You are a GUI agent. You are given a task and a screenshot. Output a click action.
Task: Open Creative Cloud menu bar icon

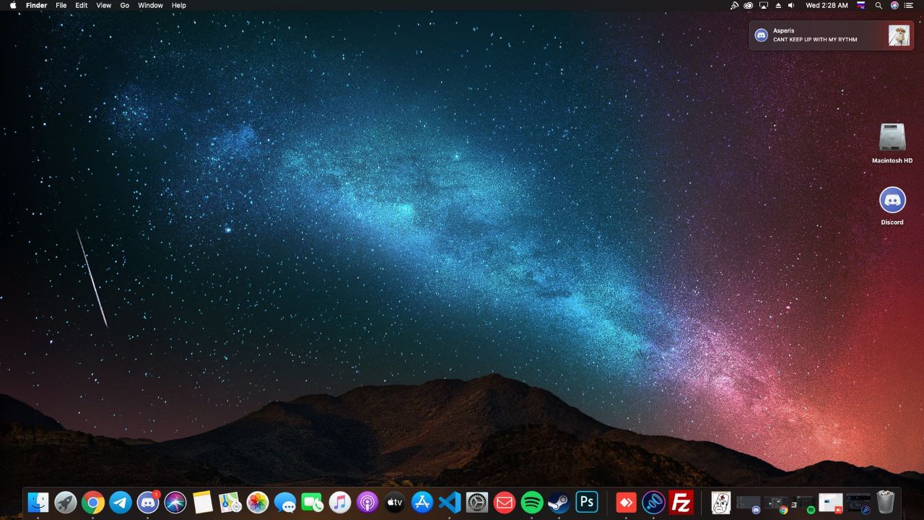[749, 5]
